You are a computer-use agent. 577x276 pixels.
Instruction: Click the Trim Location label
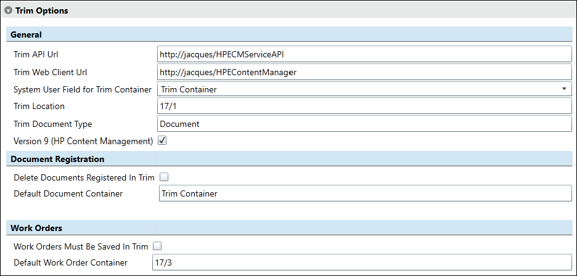click(39, 106)
